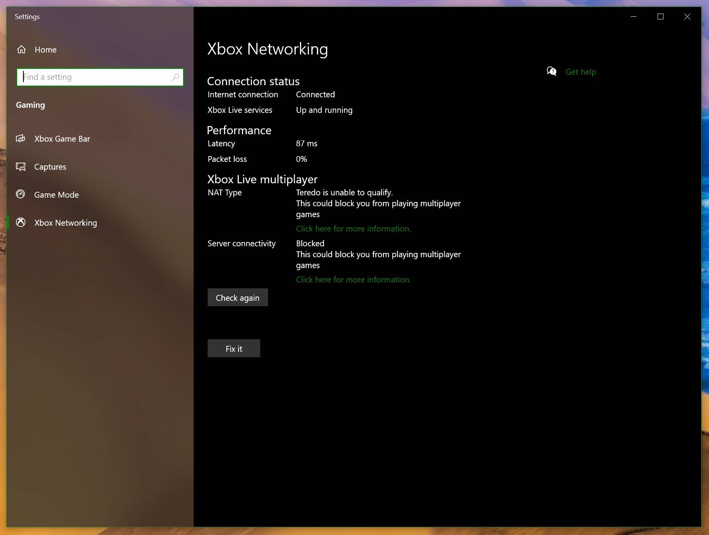Click the Home house icon
The image size is (709, 535).
(x=21, y=49)
